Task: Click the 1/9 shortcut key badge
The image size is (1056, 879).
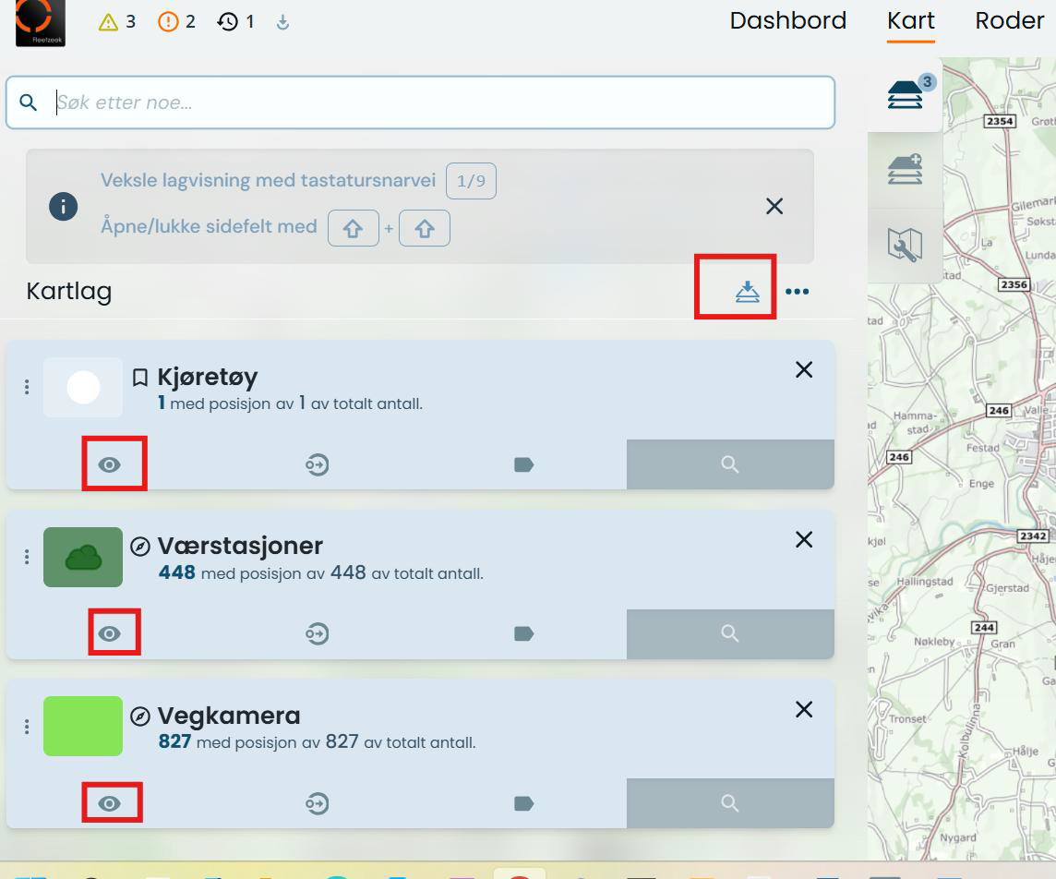Action: 471,181
